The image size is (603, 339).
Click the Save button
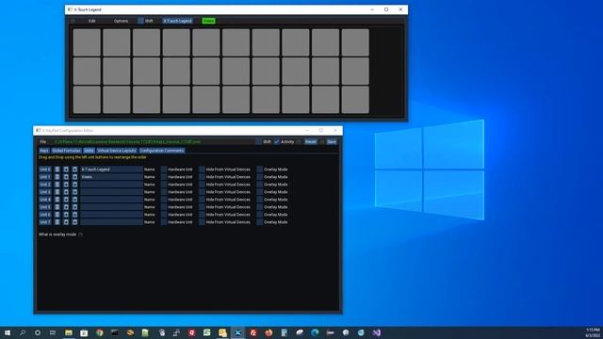332,142
